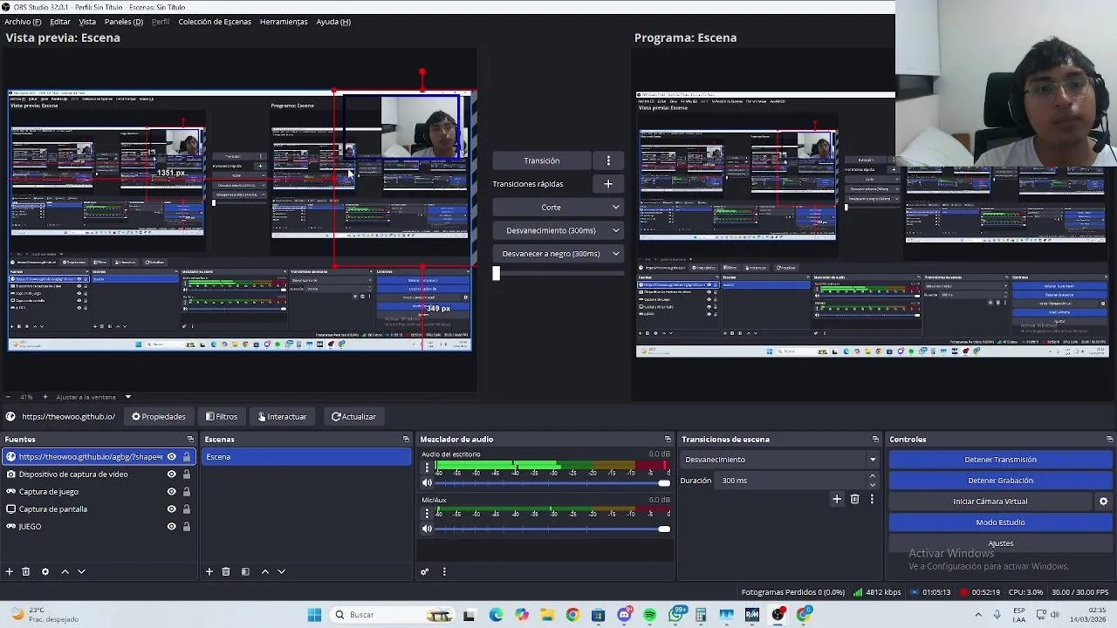Image resolution: width=1117 pixels, height=628 pixels.
Task: Open the Colección de Escenas menu
Action: coord(215,22)
